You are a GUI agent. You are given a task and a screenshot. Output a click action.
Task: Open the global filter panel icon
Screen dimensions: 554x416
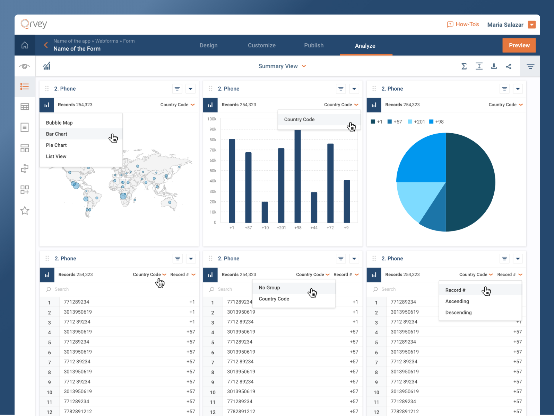(530, 66)
